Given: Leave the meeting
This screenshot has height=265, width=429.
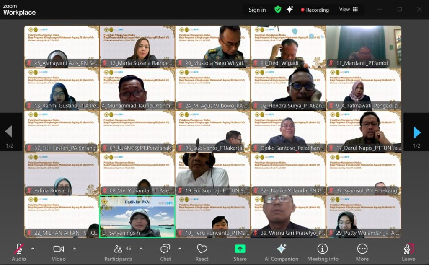Looking at the screenshot, I should 408,252.
